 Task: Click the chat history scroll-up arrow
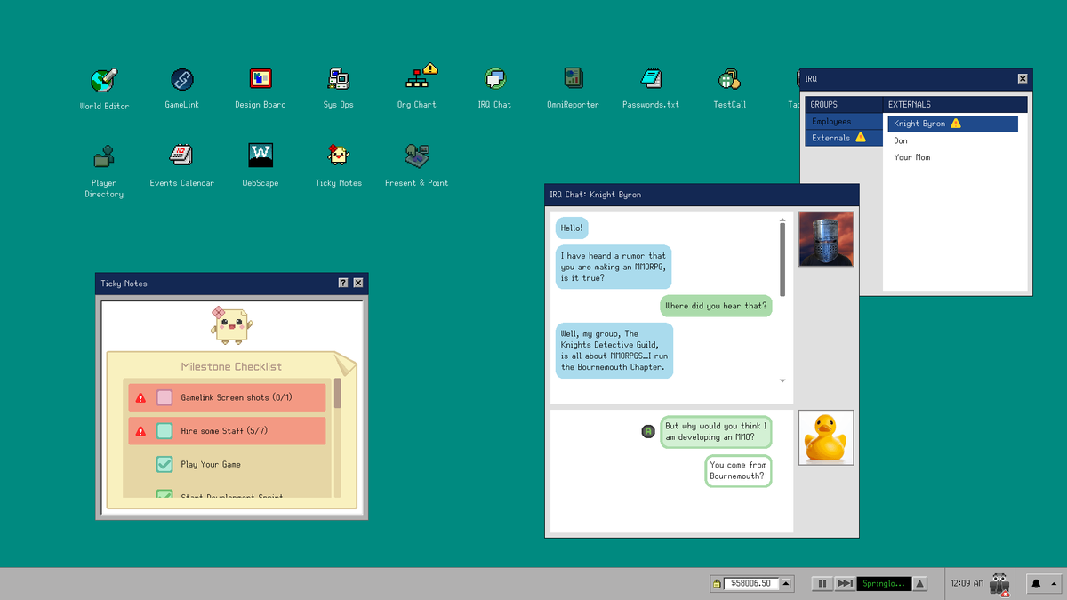[782, 220]
